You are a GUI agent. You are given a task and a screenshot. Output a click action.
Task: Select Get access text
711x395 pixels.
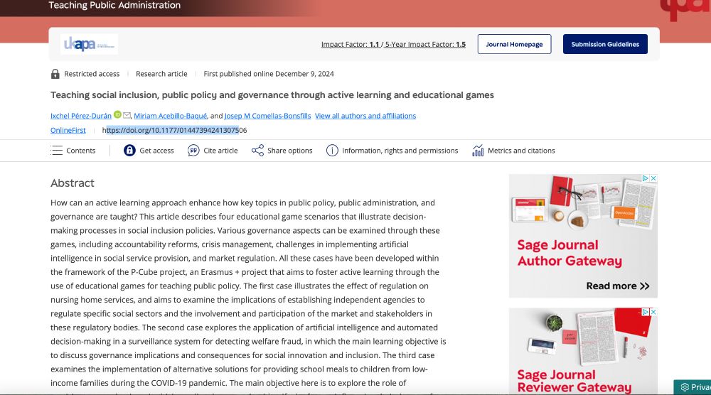pyautogui.click(x=156, y=151)
